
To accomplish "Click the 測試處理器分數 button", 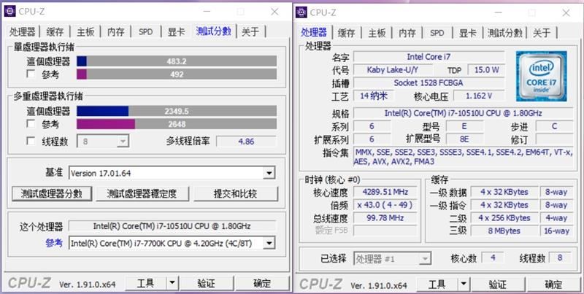I will tap(52, 193).
